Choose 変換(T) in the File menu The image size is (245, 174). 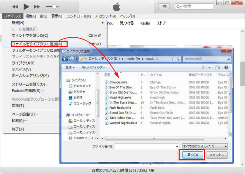(18, 106)
